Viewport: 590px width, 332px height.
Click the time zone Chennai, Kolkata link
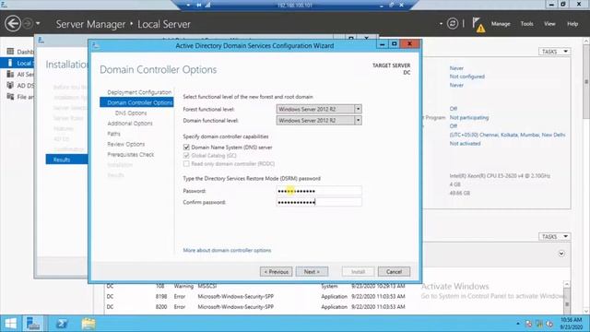[507, 135]
